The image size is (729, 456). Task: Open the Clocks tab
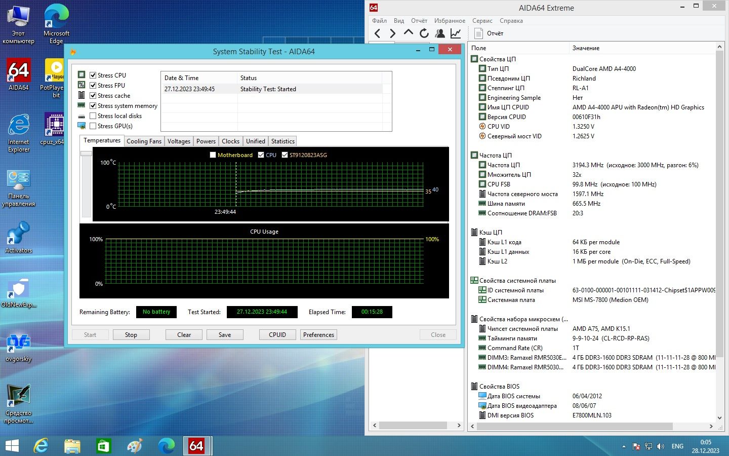230,141
